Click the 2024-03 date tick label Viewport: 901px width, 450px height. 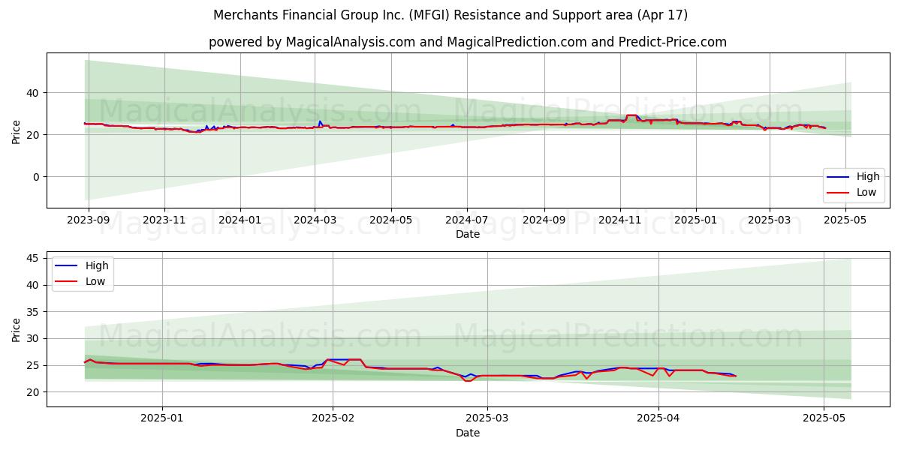pyautogui.click(x=315, y=221)
